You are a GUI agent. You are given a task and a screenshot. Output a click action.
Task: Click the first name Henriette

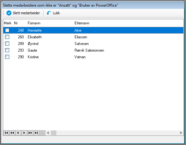pos(35,30)
